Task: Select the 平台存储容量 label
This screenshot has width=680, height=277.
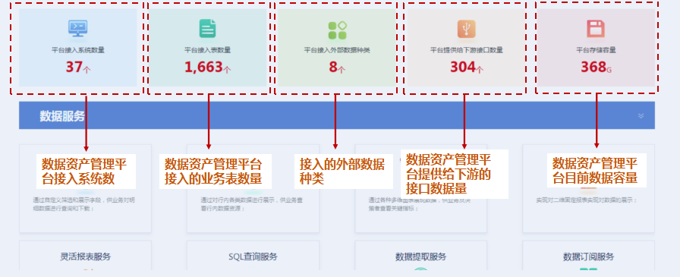Action: click(x=596, y=50)
